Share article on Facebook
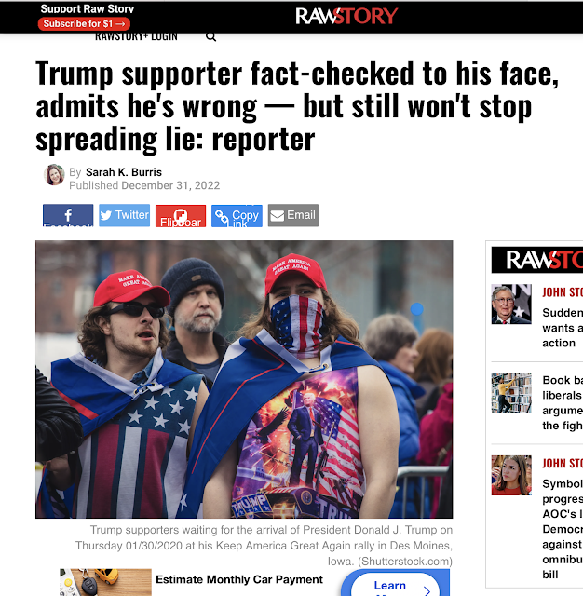 (68, 215)
